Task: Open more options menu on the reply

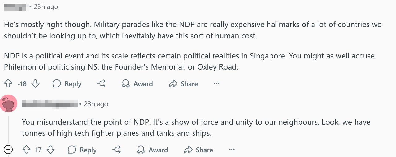Action: click(x=232, y=150)
